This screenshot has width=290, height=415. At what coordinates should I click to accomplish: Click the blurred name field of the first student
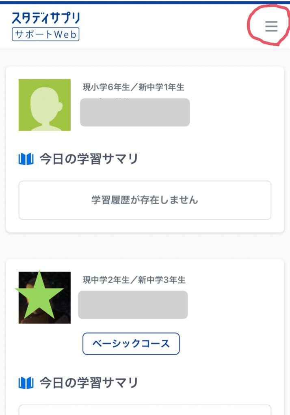(135, 113)
